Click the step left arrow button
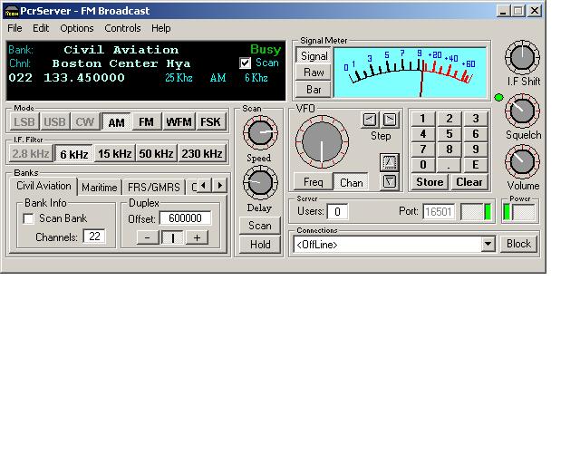Screen dimensions: 580x464 369,120
